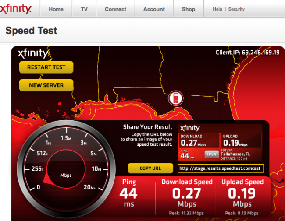Click the NEW SERVER button
The width and height of the screenshot is (285, 221).
[46, 85]
